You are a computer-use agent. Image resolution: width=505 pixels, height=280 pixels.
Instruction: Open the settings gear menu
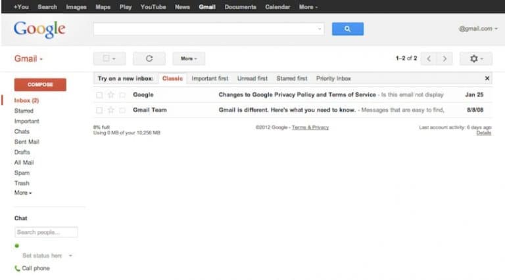point(475,58)
